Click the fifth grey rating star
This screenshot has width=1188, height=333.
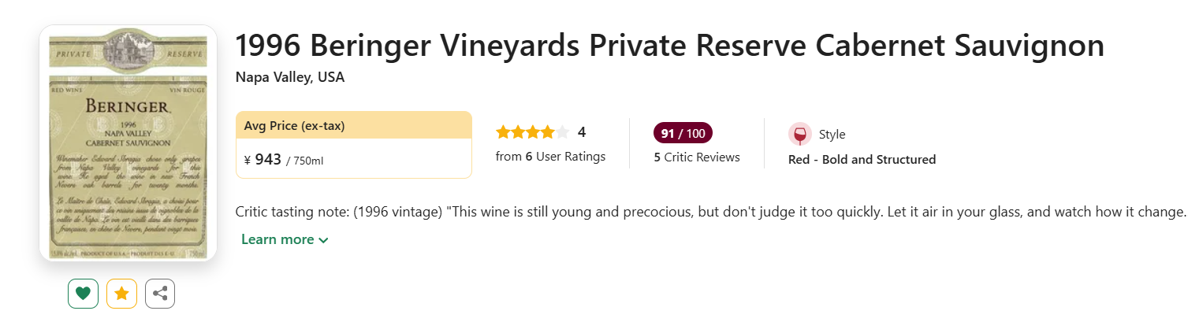point(562,132)
